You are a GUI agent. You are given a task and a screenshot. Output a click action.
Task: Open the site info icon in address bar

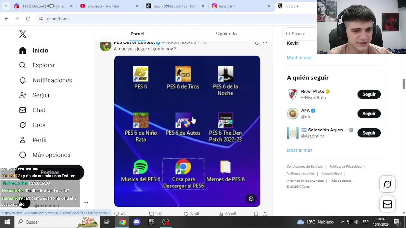[x=41, y=19]
